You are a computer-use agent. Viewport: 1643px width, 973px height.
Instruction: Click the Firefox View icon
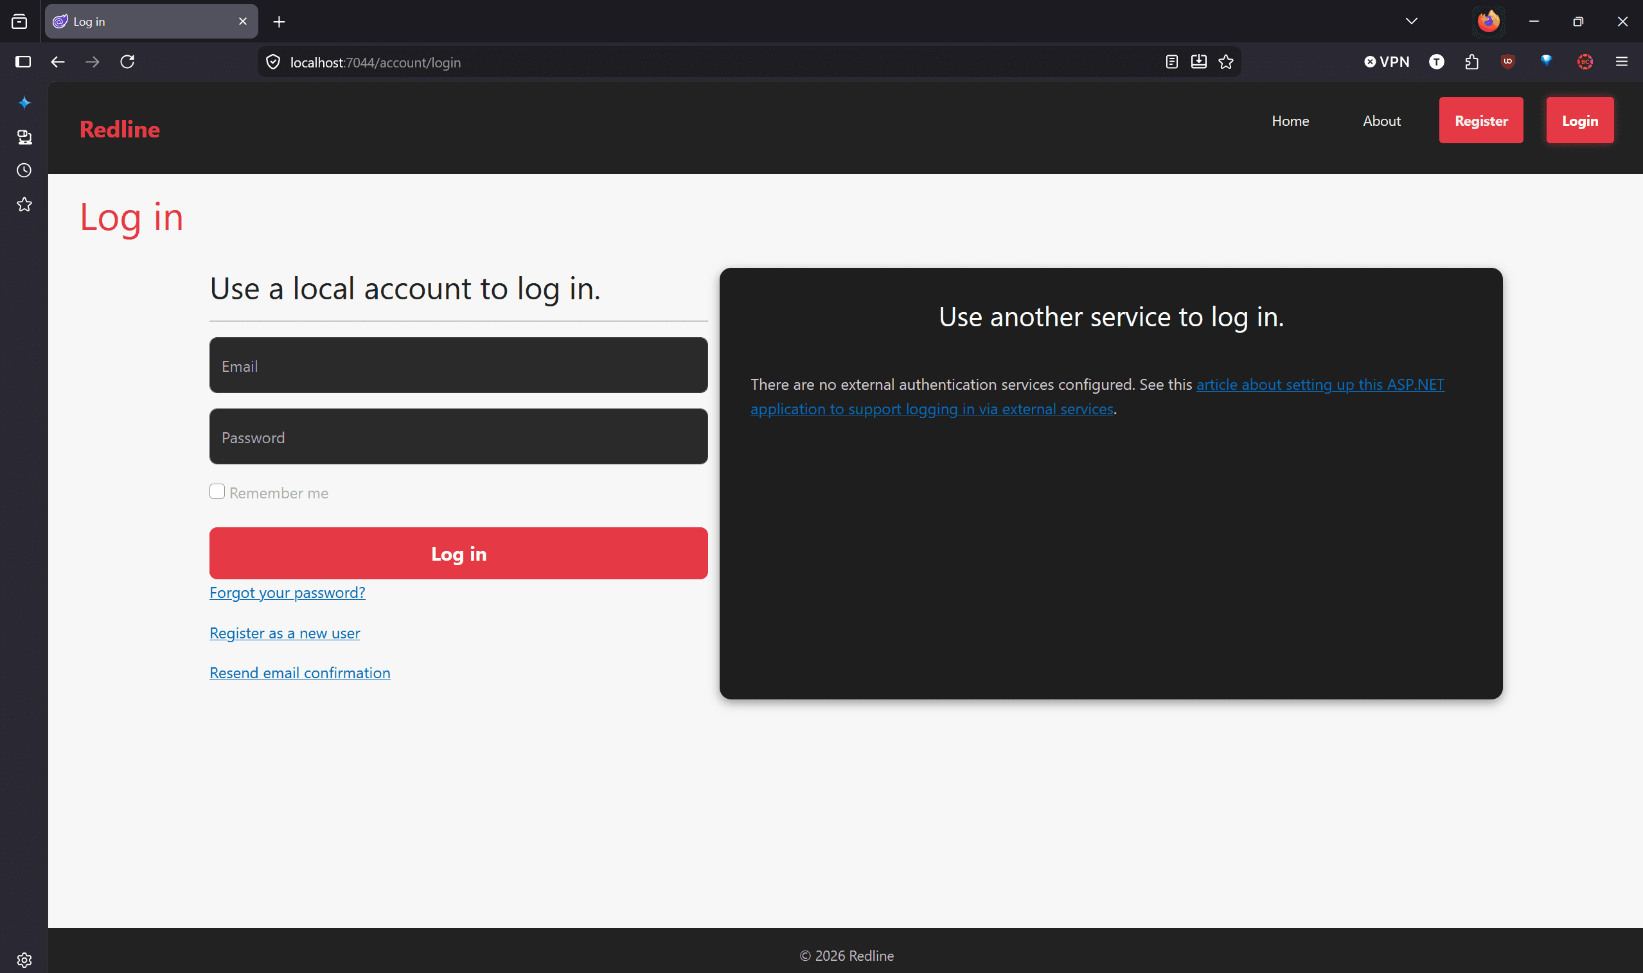(20, 22)
